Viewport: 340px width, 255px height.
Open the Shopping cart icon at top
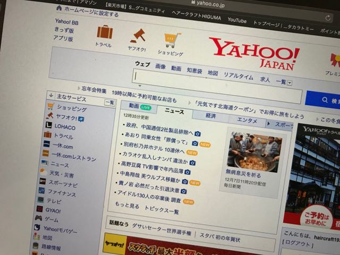(172, 40)
